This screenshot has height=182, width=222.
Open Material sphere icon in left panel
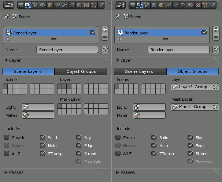[79, 5]
